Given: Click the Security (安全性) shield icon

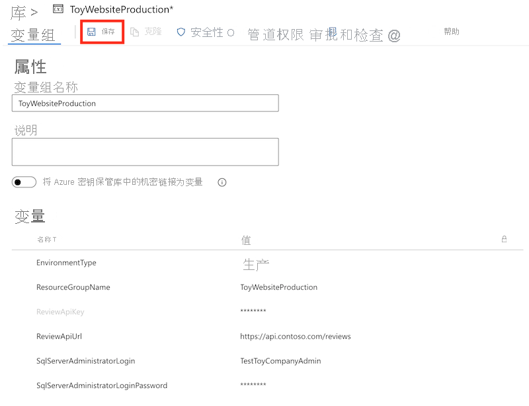Looking at the screenshot, I should coord(181,32).
